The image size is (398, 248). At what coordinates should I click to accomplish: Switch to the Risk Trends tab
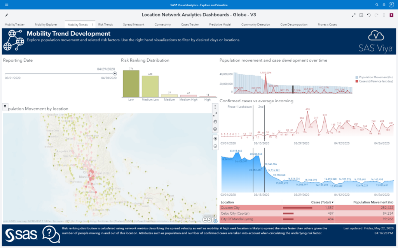(105, 24)
